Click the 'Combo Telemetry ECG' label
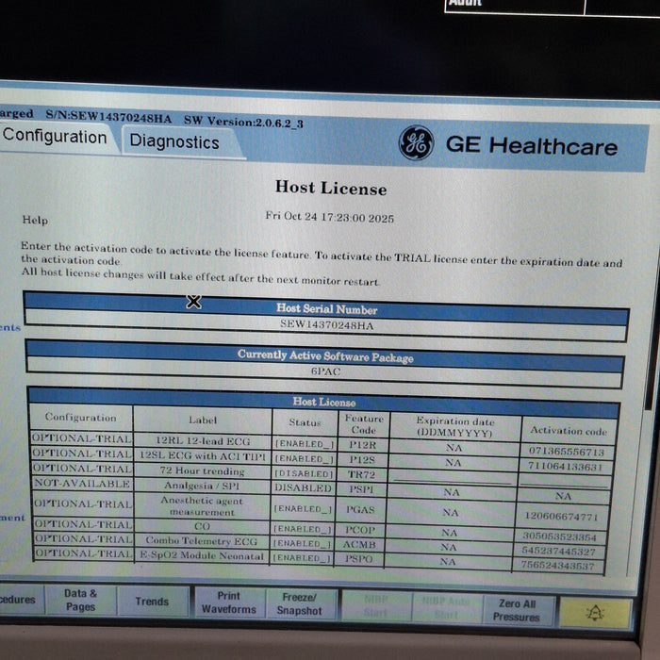 pyautogui.click(x=201, y=541)
